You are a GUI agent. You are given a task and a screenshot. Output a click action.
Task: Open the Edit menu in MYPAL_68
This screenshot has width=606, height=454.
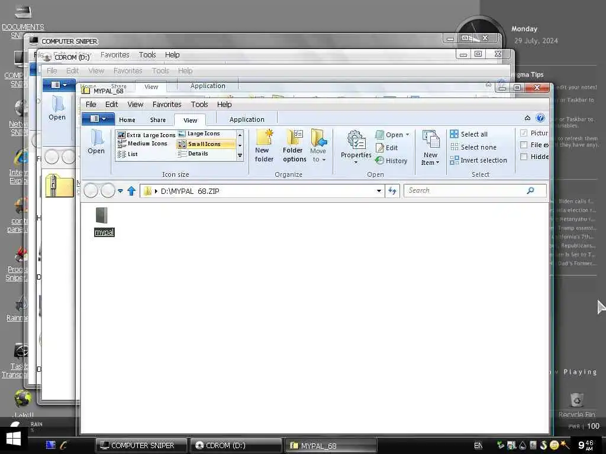point(111,104)
